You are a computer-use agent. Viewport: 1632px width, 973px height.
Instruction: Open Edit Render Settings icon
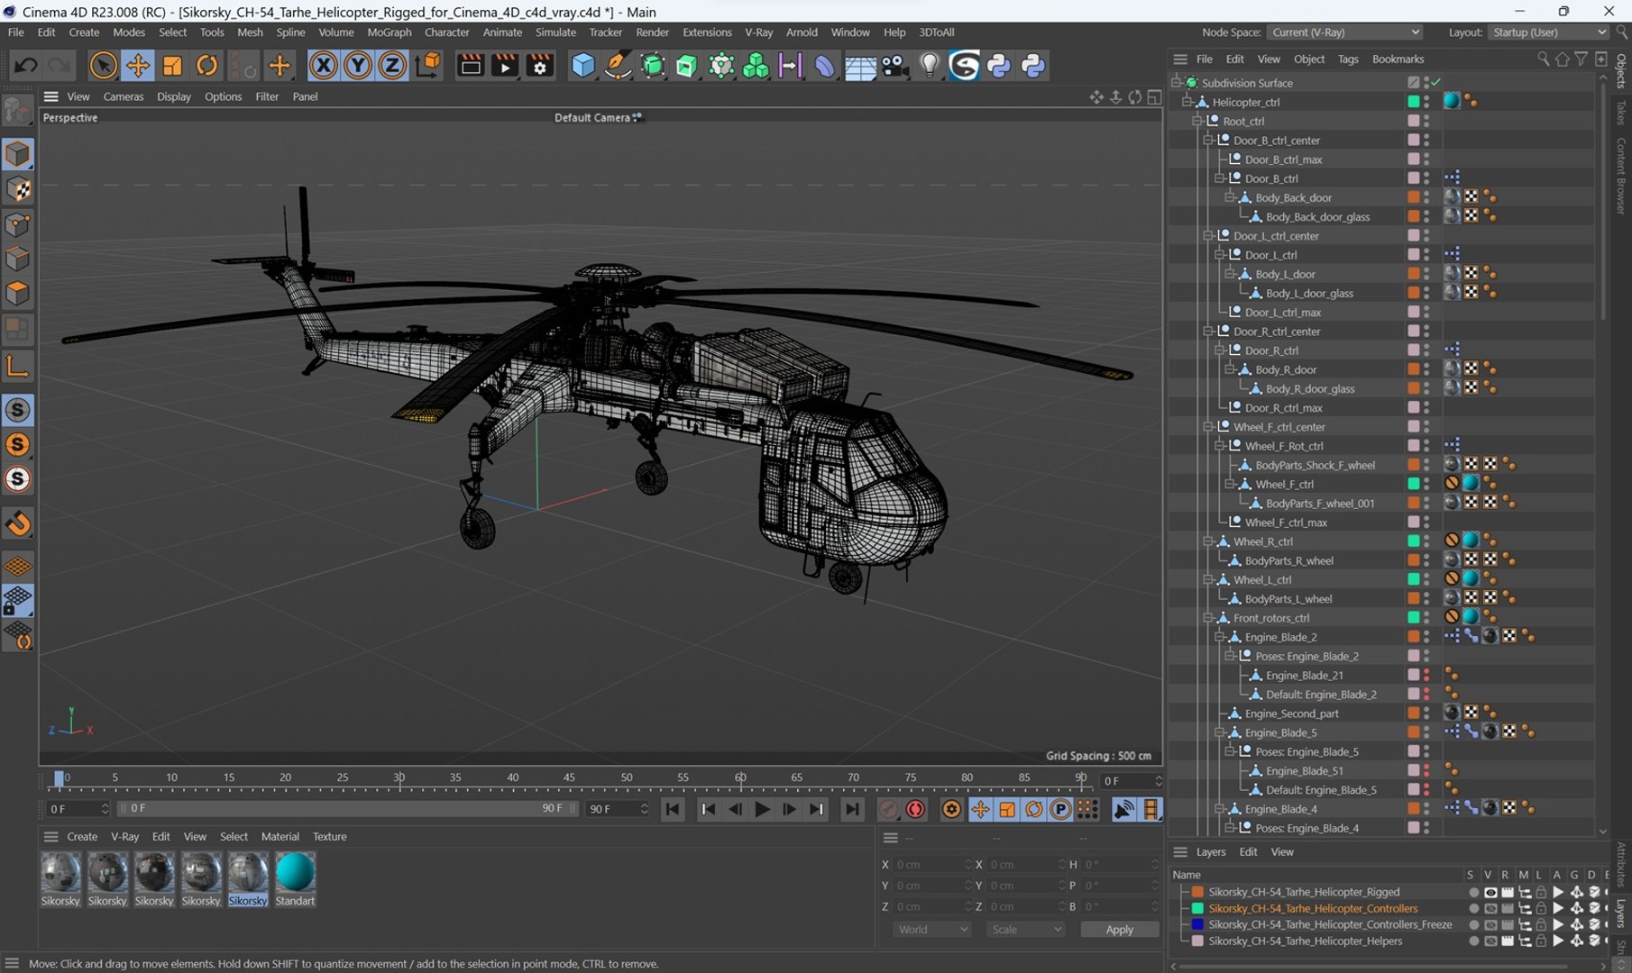pos(539,65)
